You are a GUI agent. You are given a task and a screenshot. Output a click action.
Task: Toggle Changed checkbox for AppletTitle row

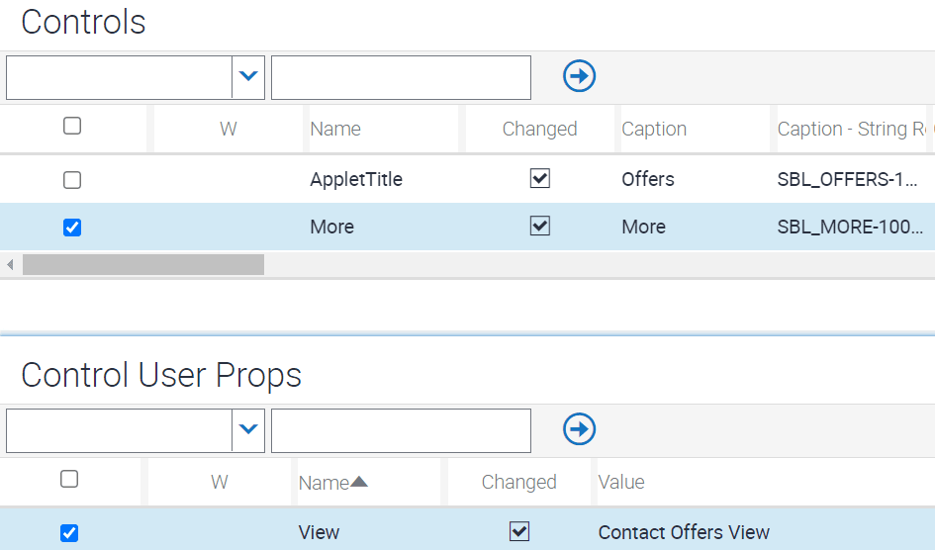(x=539, y=178)
